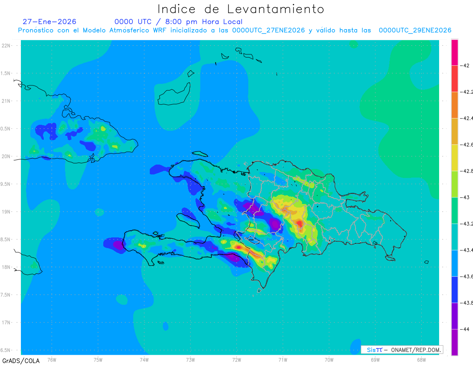Click "0000 UTC / 8:00 pm Hora Local" text

(x=178, y=22)
